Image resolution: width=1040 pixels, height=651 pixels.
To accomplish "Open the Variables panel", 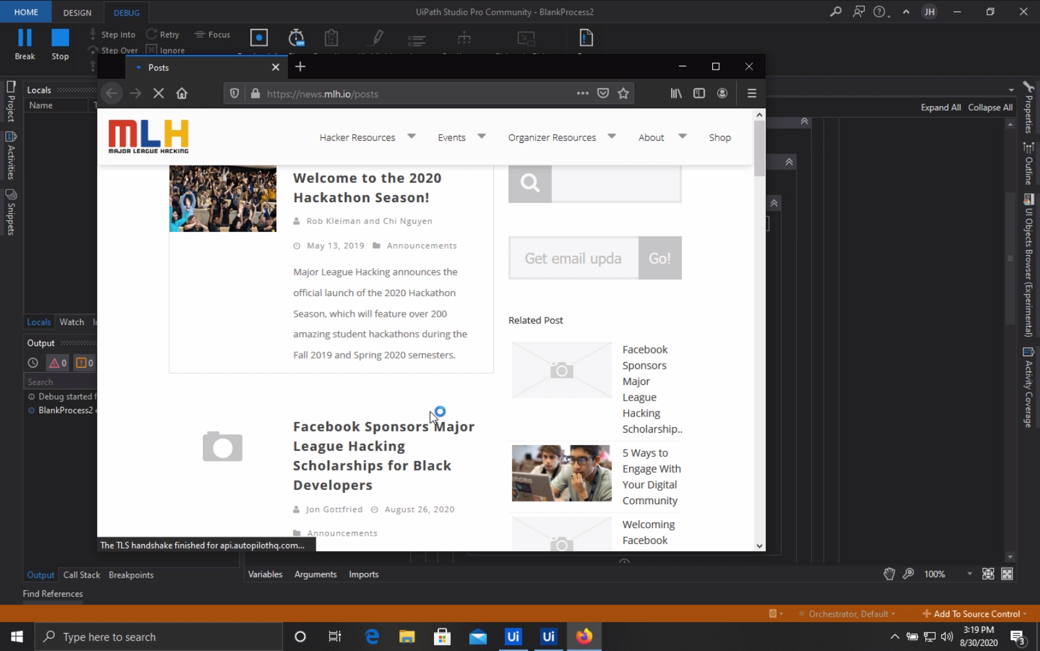I will [265, 574].
